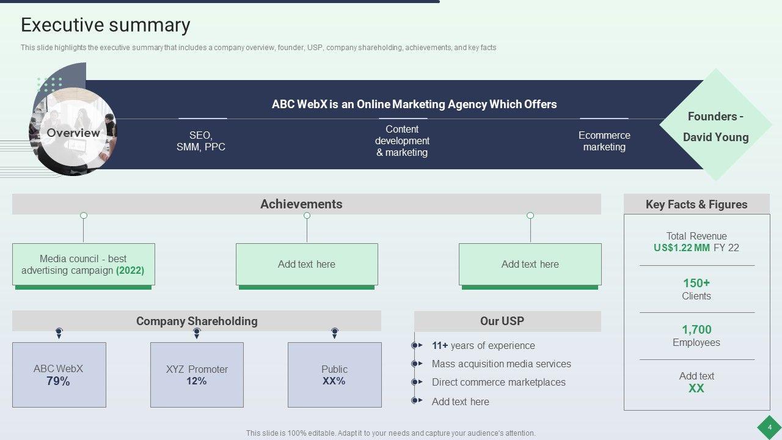Click the Total Revenue US$1.22 MM text

click(x=696, y=242)
